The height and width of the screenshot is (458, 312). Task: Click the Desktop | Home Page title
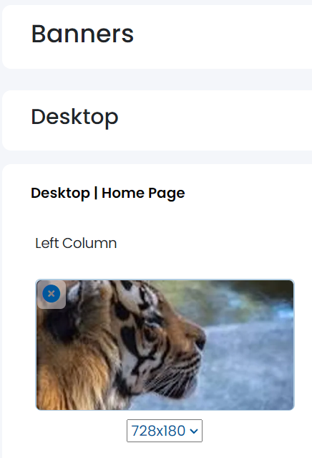(108, 194)
